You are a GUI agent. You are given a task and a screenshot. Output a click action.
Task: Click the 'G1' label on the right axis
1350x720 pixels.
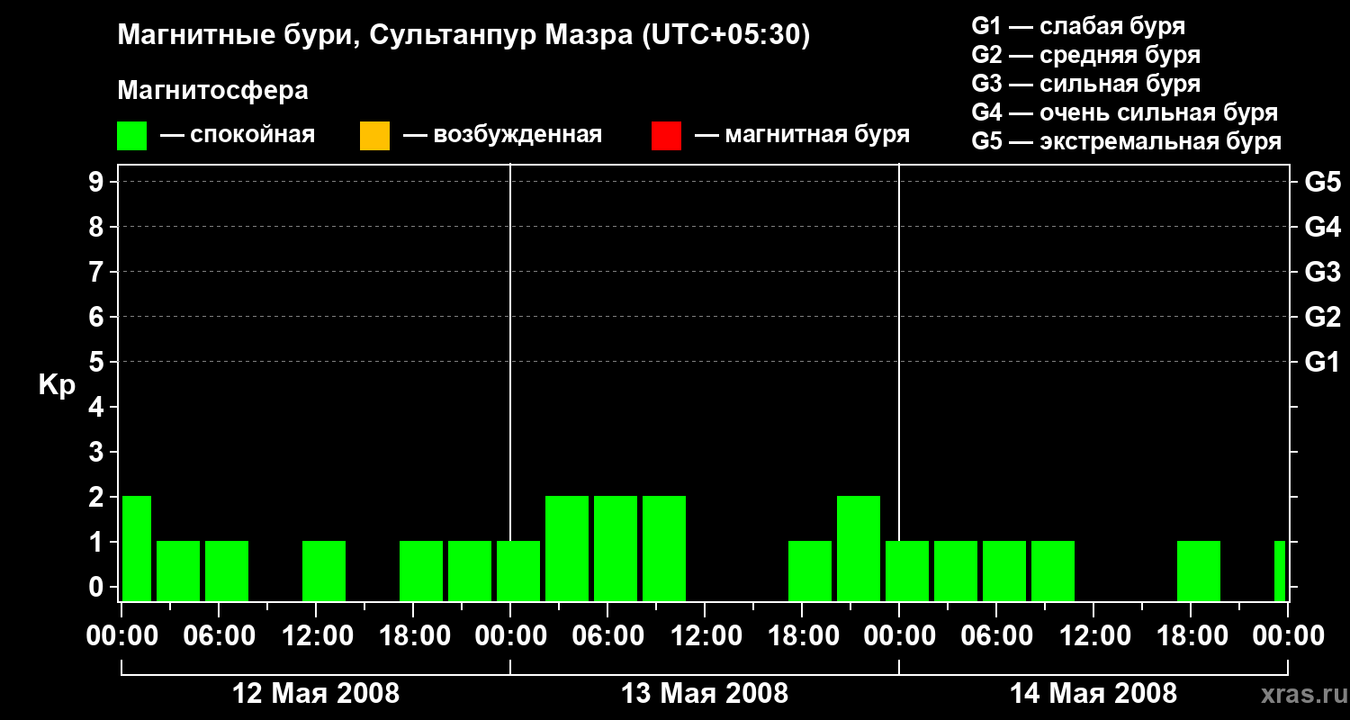pos(1323,362)
